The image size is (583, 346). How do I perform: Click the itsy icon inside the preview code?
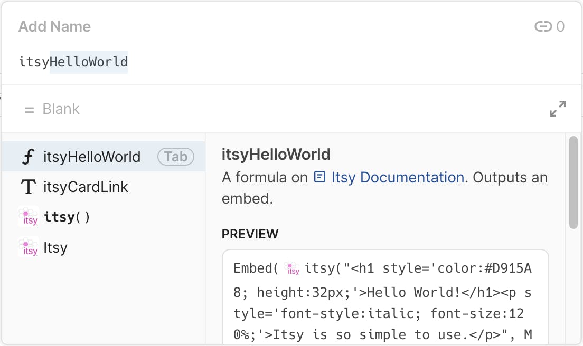pyautogui.click(x=292, y=268)
